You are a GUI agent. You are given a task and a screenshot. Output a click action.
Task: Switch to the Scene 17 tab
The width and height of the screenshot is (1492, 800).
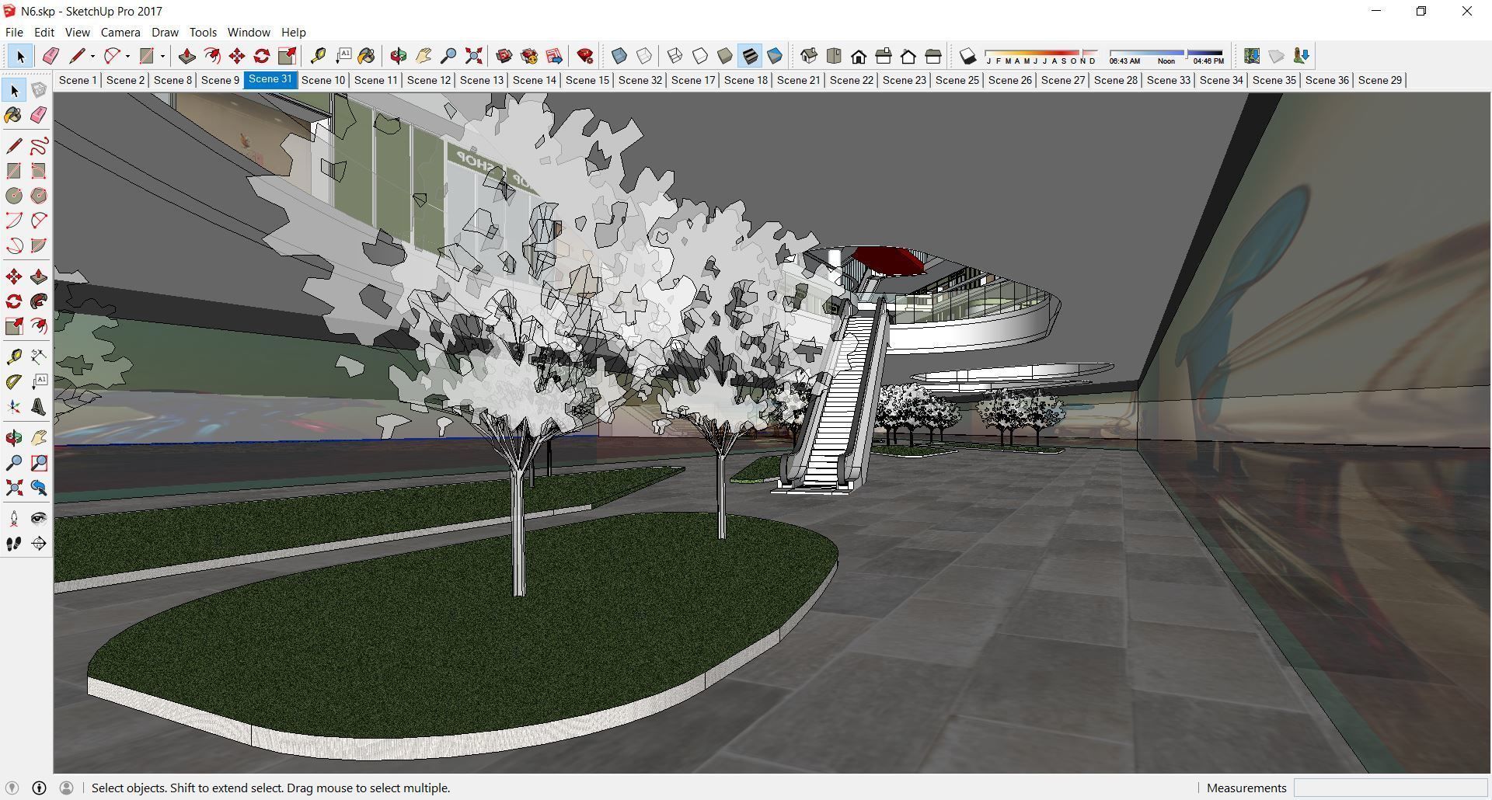[x=693, y=80]
